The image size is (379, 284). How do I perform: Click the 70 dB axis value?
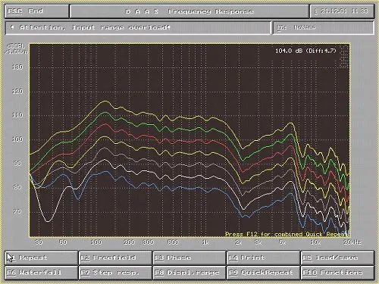click(x=17, y=211)
